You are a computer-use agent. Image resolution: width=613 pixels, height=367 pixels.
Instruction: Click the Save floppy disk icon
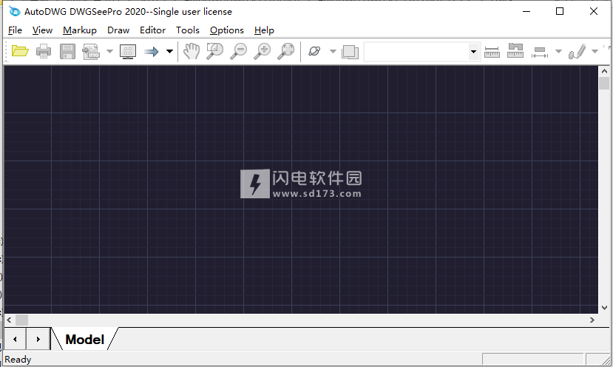pos(67,51)
